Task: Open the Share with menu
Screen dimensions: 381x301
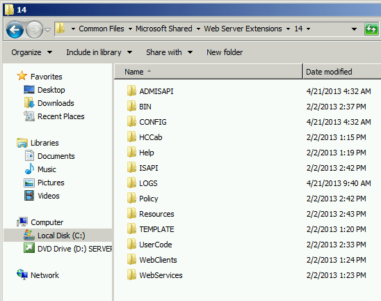Action: [x=170, y=52]
